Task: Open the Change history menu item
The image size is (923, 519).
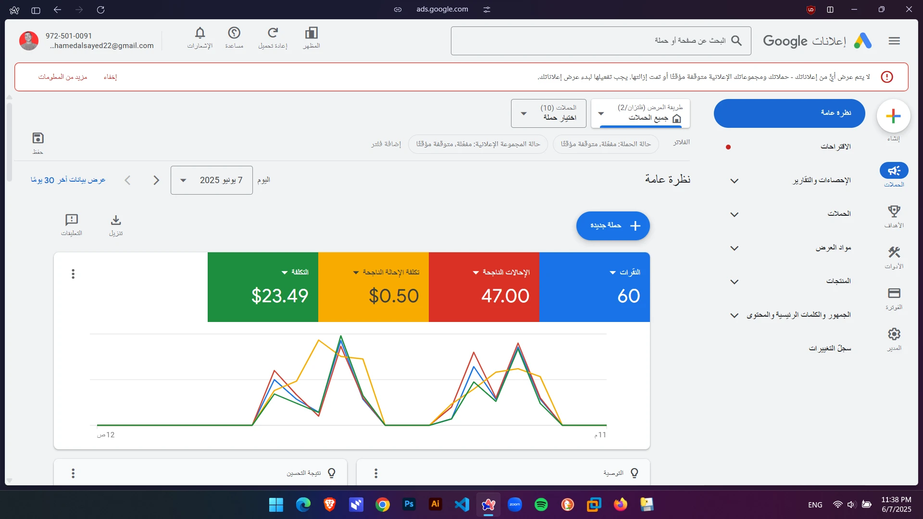Action: (x=829, y=348)
